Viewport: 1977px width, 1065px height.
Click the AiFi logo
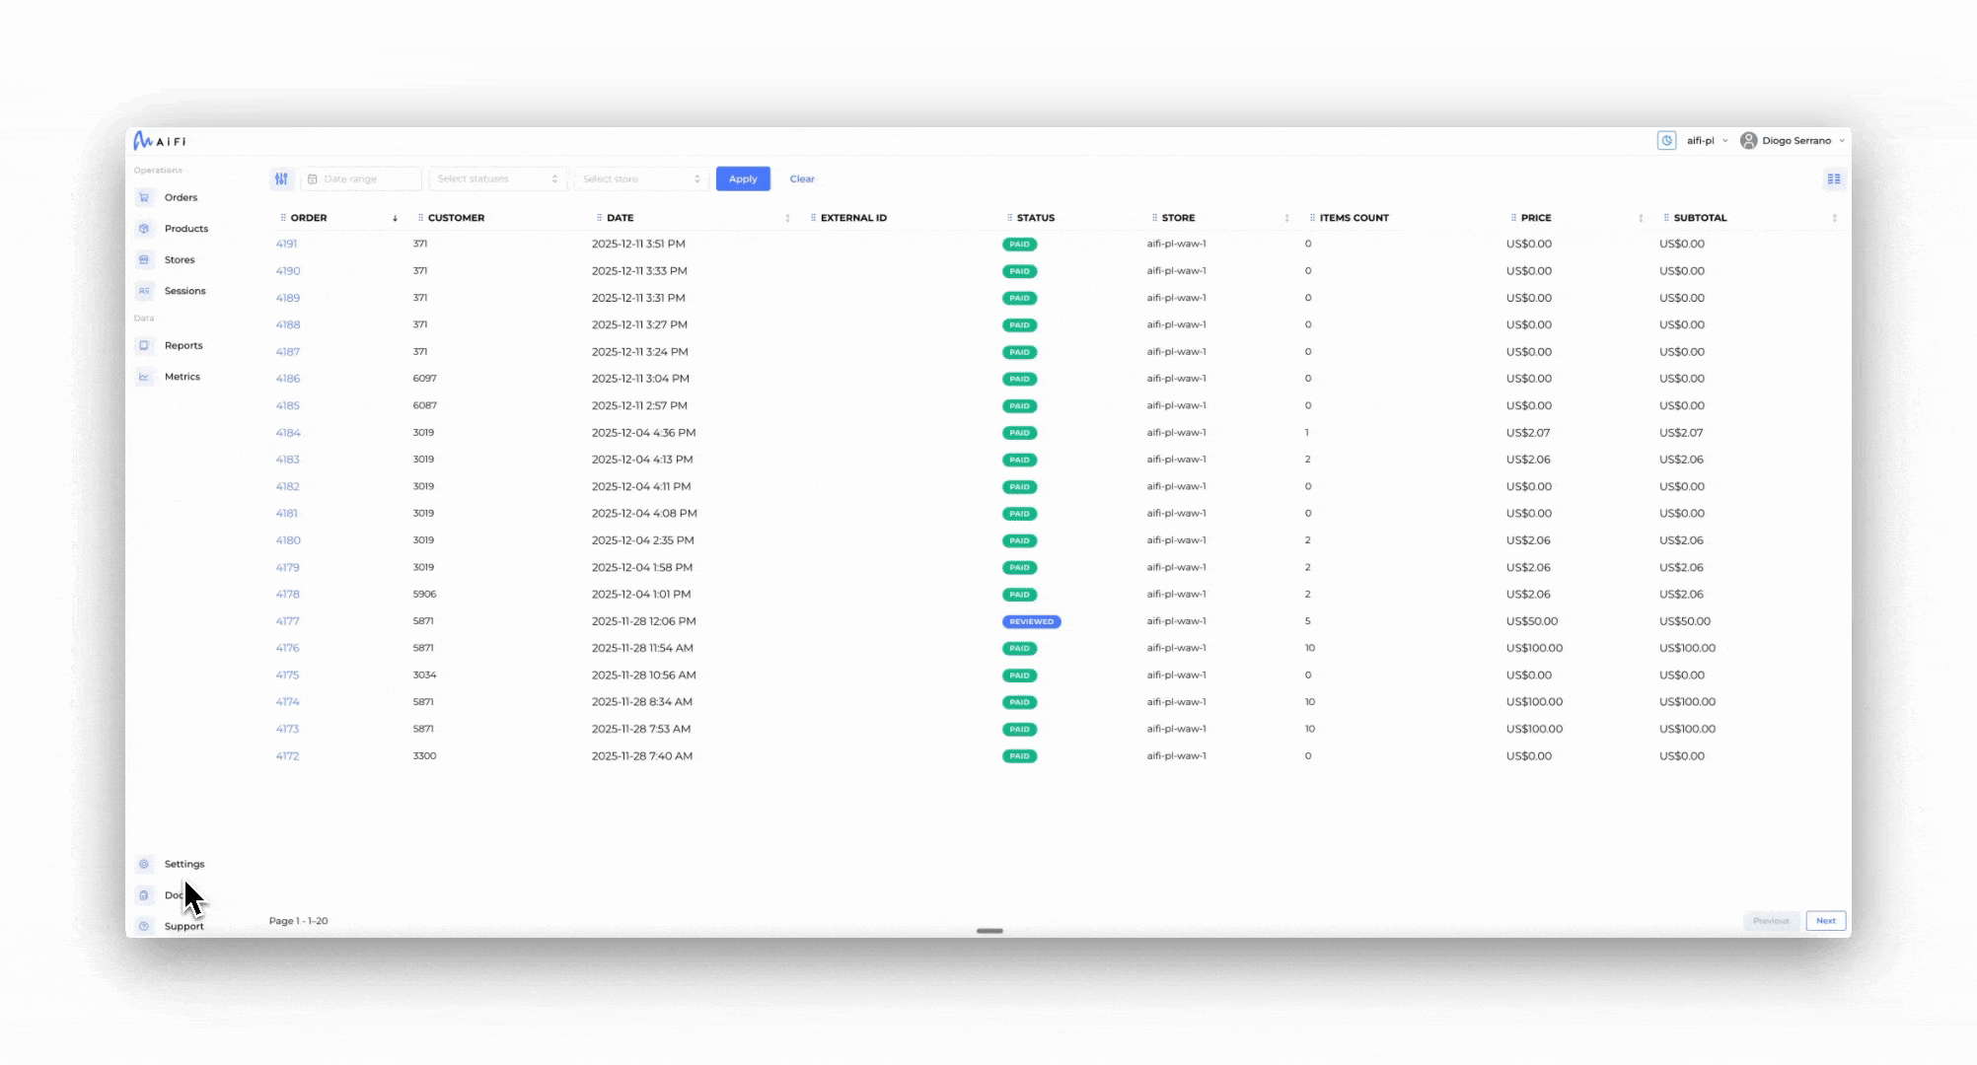click(159, 140)
